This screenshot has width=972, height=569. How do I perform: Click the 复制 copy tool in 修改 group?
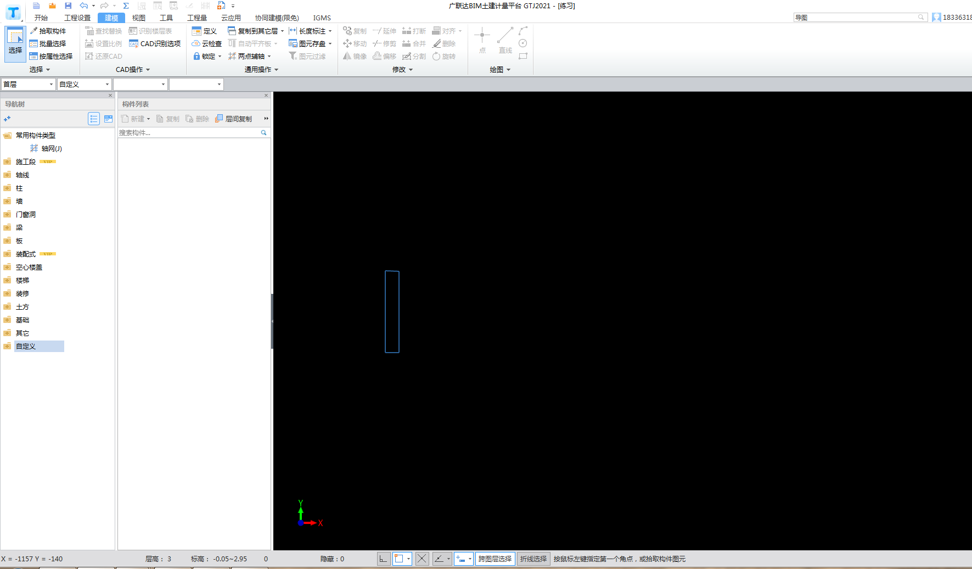point(355,31)
